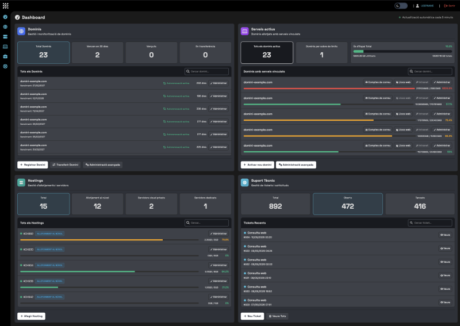Open the server hosting icon in the sidebar

(x=5, y=37)
